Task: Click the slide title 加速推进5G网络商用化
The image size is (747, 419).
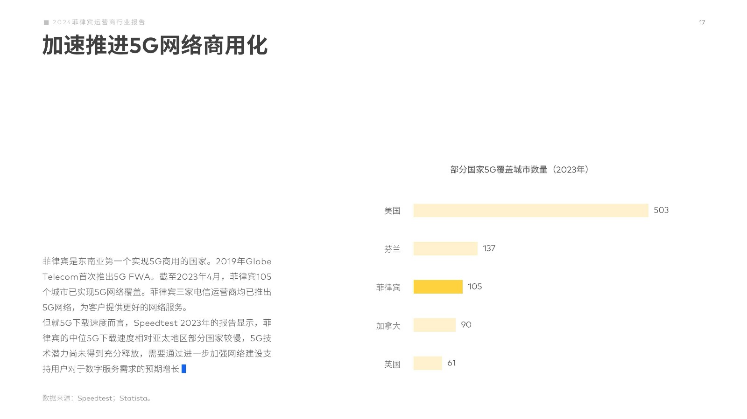Action: pyautogui.click(x=155, y=46)
